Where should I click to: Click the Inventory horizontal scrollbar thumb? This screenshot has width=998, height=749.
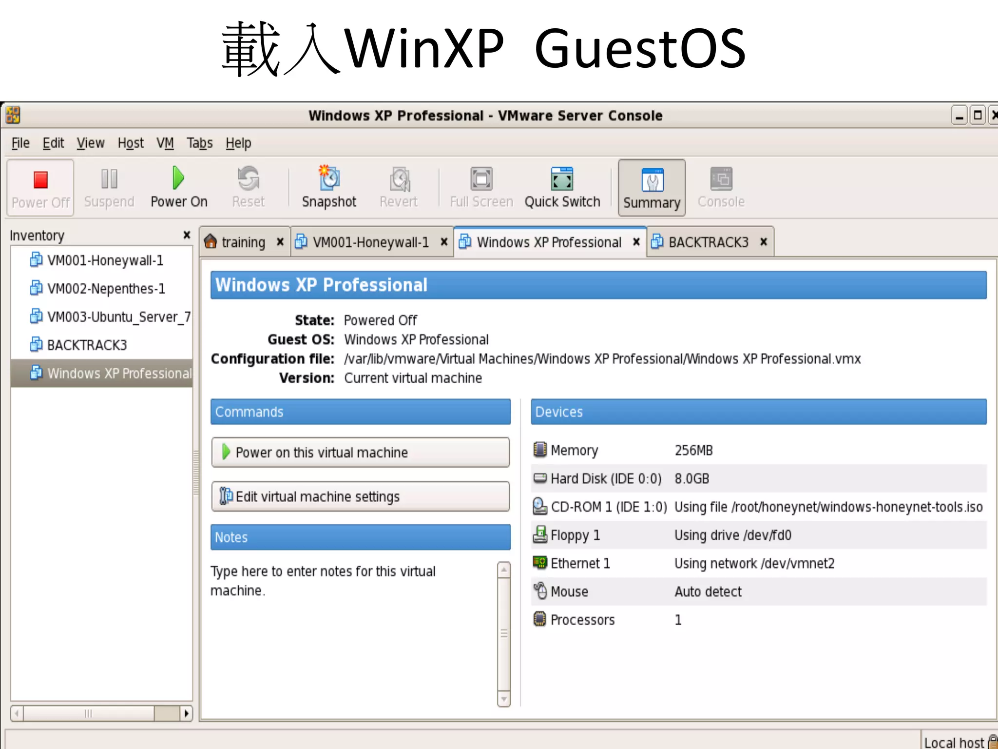[x=88, y=713]
